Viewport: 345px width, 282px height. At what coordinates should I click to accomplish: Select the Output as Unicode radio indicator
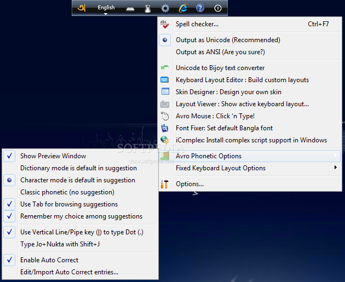click(165, 40)
